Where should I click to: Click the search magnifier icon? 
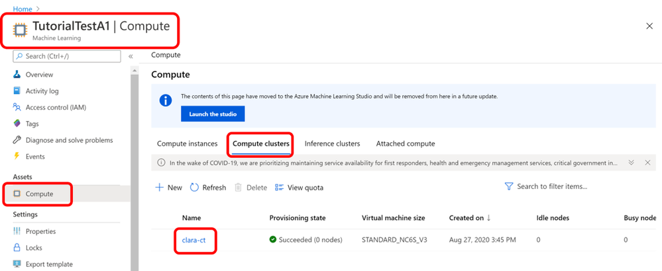[x=21, y=56]
